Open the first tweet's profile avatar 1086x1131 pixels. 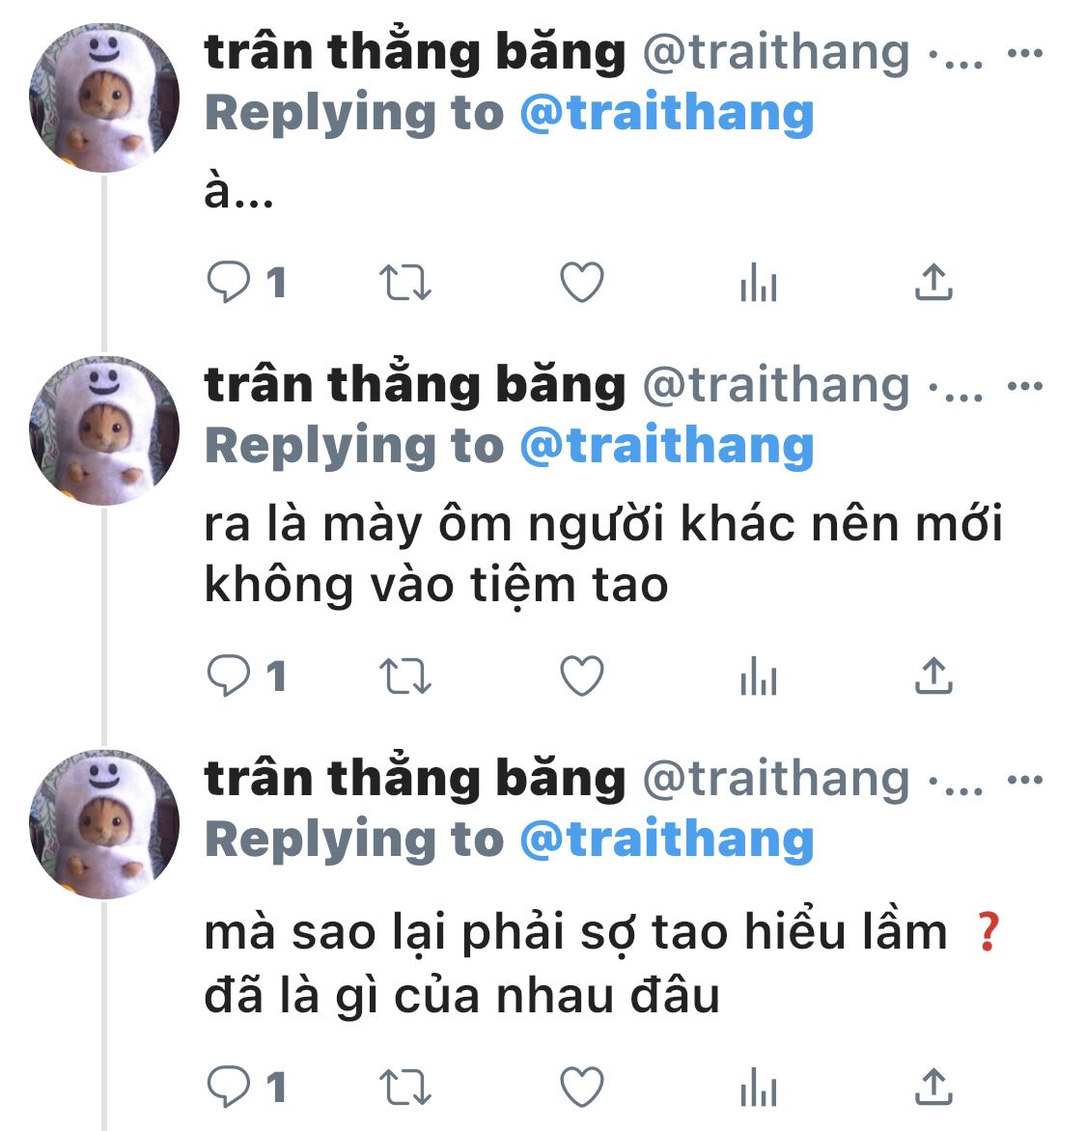coord(104,97)
